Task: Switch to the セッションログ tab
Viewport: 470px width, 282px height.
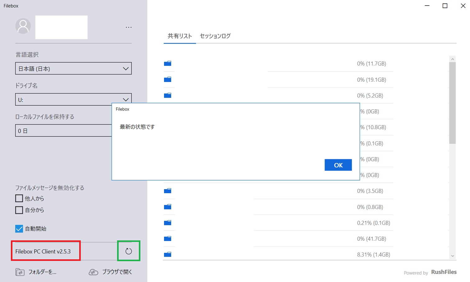Action: point(215,36)
